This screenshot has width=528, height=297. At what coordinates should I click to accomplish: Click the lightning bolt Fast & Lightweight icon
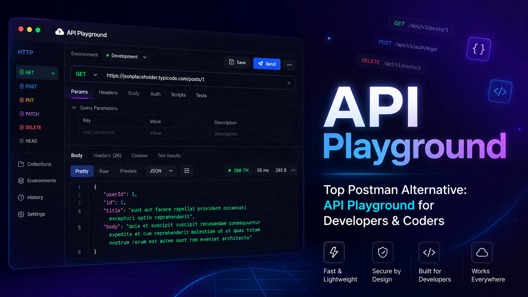[x=334, y=252]
